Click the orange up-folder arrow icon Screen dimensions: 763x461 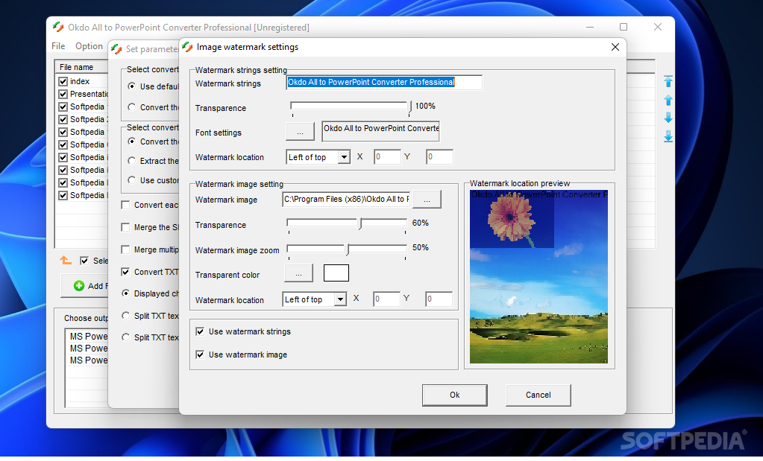66,261
